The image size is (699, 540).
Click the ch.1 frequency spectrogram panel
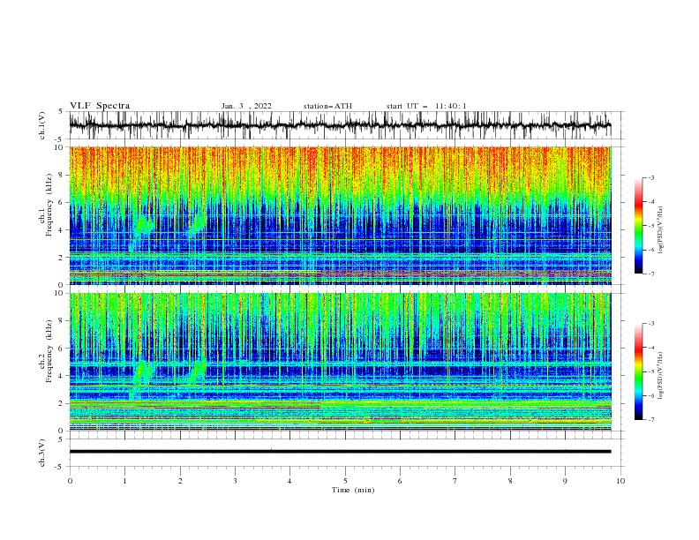[340, 215]
